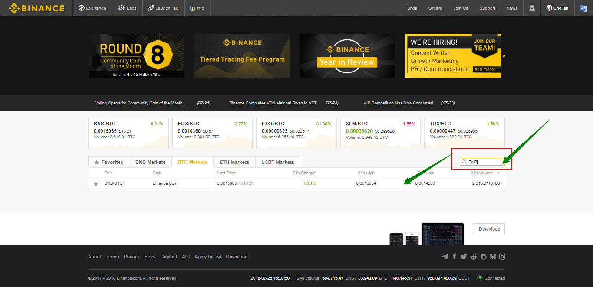Go to Funds in the header
593x287 pixels.
click(x=411, y=8)
